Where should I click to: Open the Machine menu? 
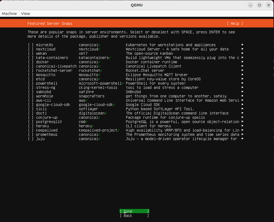pos(9,14)
